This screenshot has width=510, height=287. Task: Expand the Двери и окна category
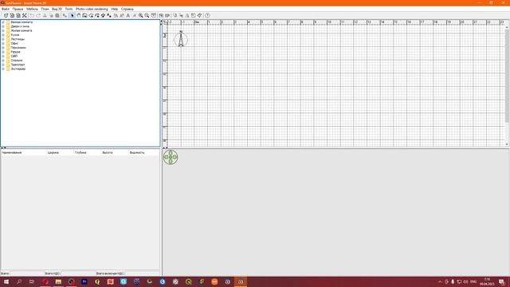pos(3,26)
